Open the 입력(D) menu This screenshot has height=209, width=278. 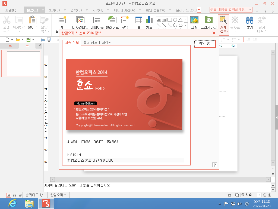[x=76, y=10]
